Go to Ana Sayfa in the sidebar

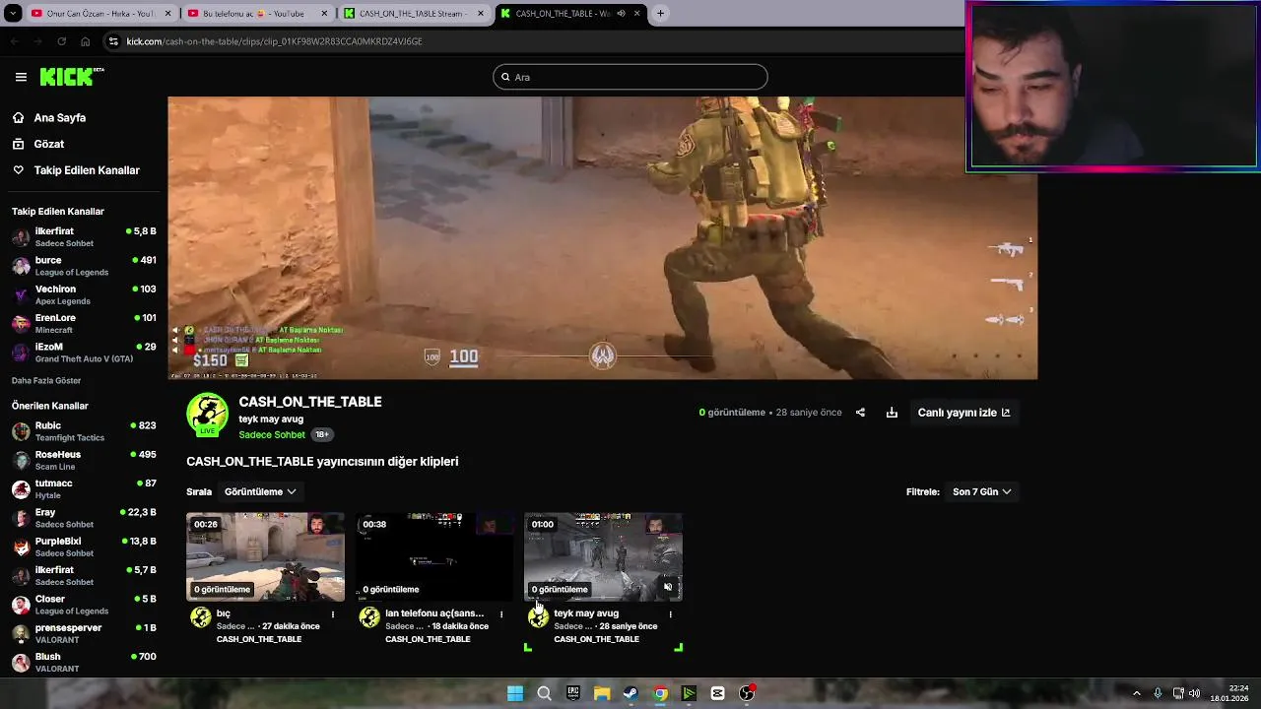[59, 117]
